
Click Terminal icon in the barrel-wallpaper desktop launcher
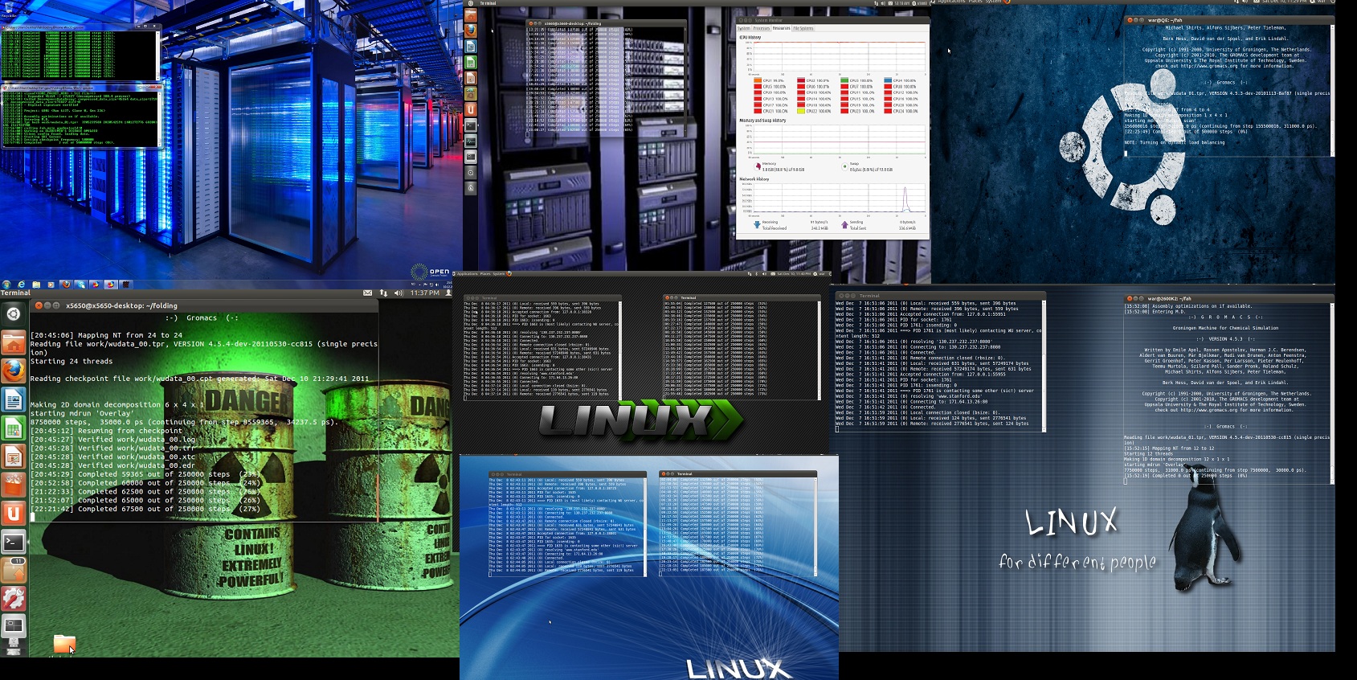14,541
